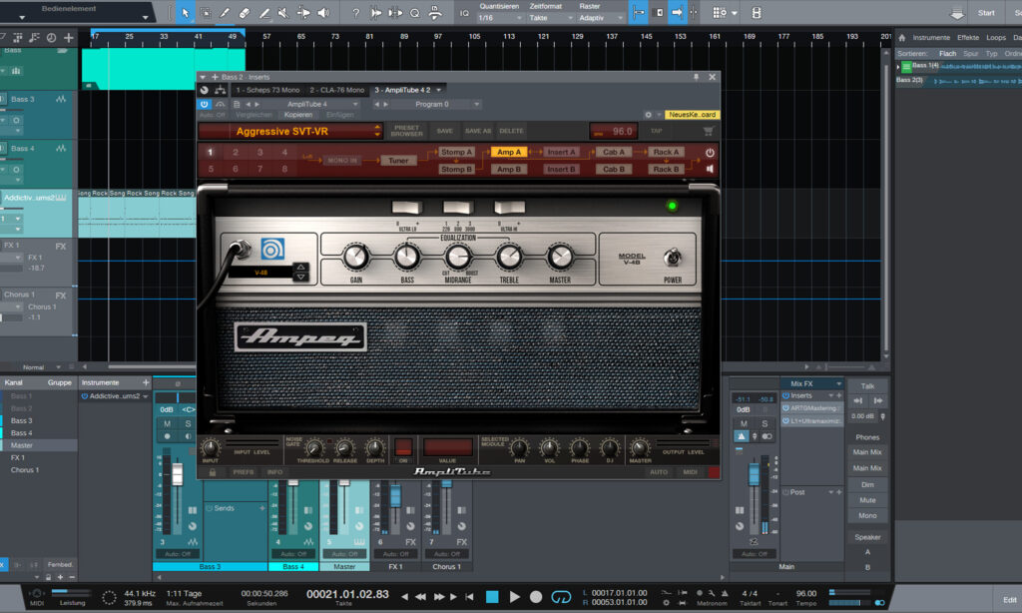The height and width of the screenshot is (613, 1022).
Task: Toggle the Snap button in toolbar
Action: (638, 13)
